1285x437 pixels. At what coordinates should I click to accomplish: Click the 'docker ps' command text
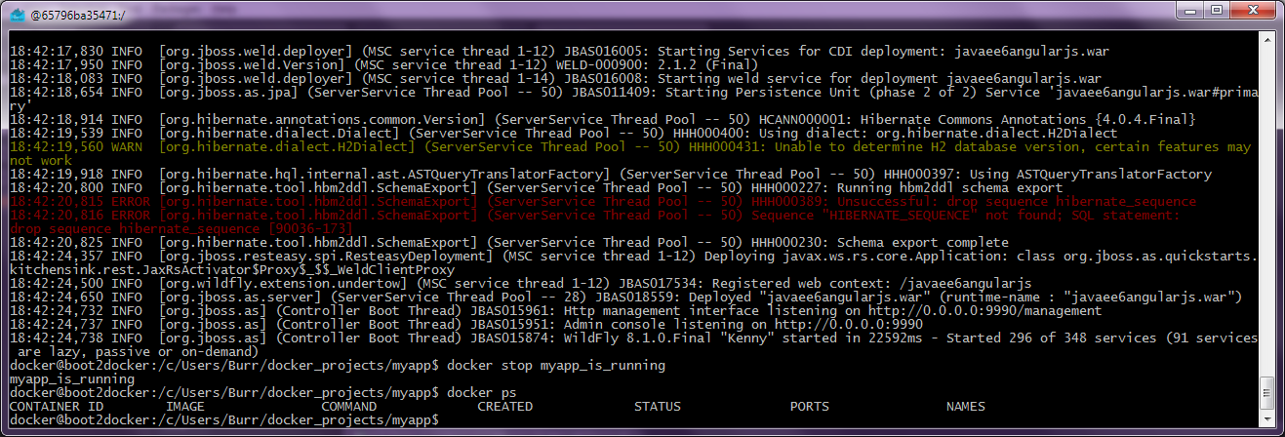pos(483,392)
